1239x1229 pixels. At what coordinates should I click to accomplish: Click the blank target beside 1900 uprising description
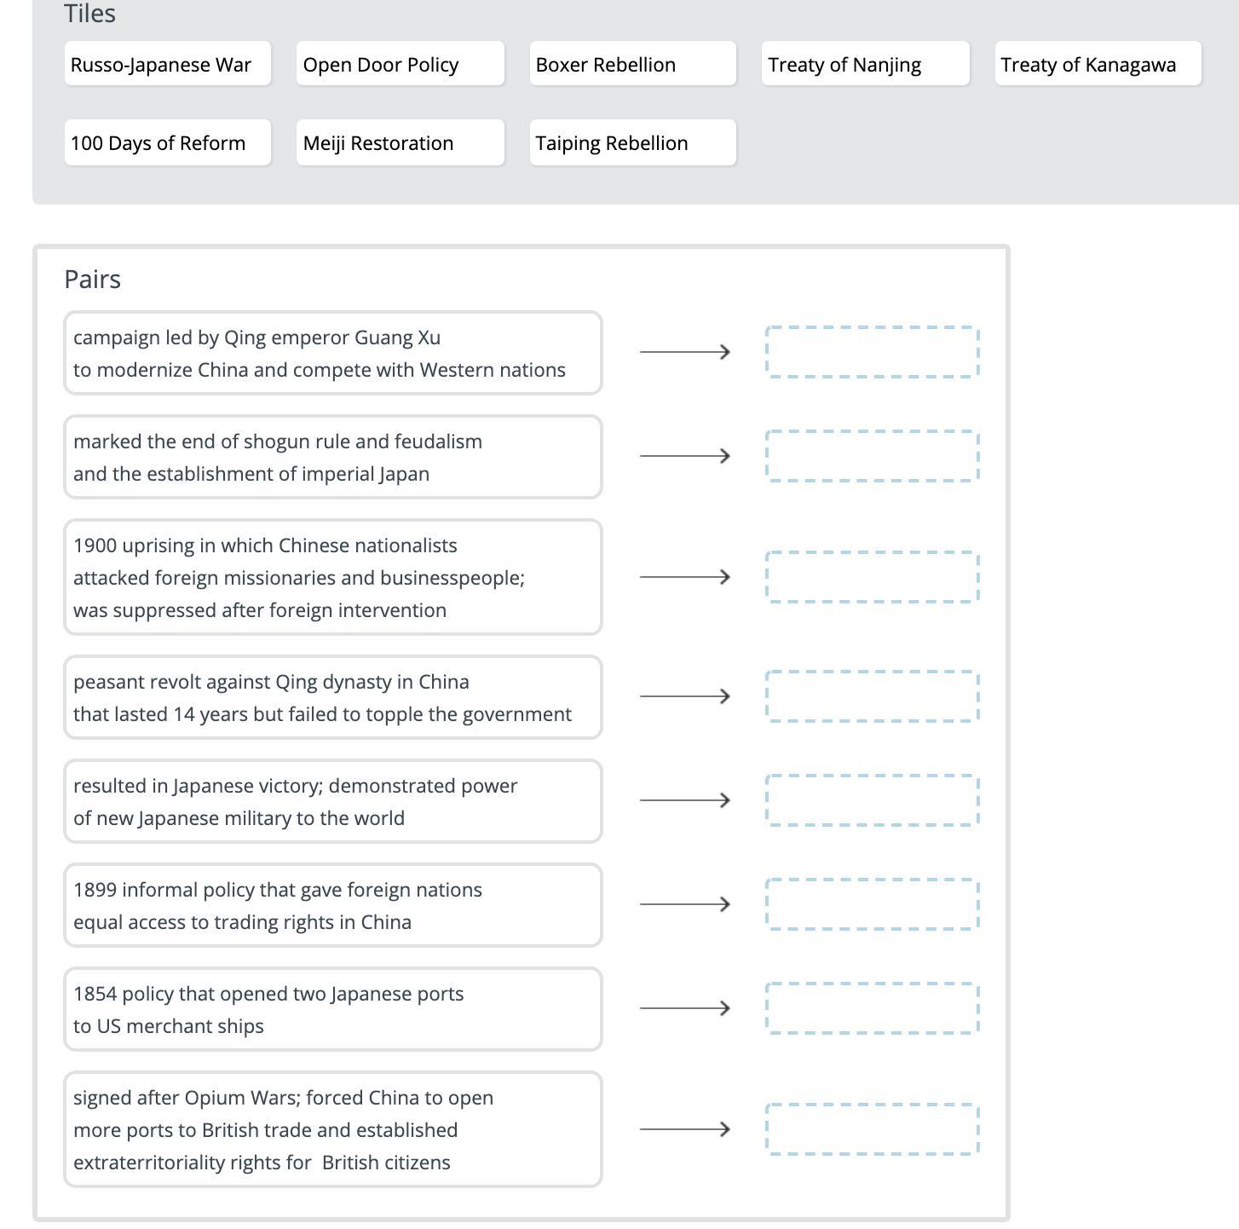tap(872, 577)
